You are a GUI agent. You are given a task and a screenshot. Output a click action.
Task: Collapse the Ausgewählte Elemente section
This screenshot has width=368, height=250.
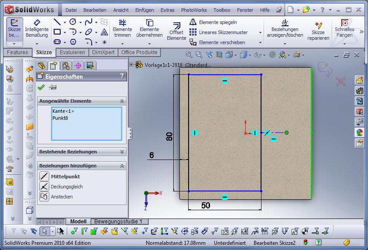122,101
